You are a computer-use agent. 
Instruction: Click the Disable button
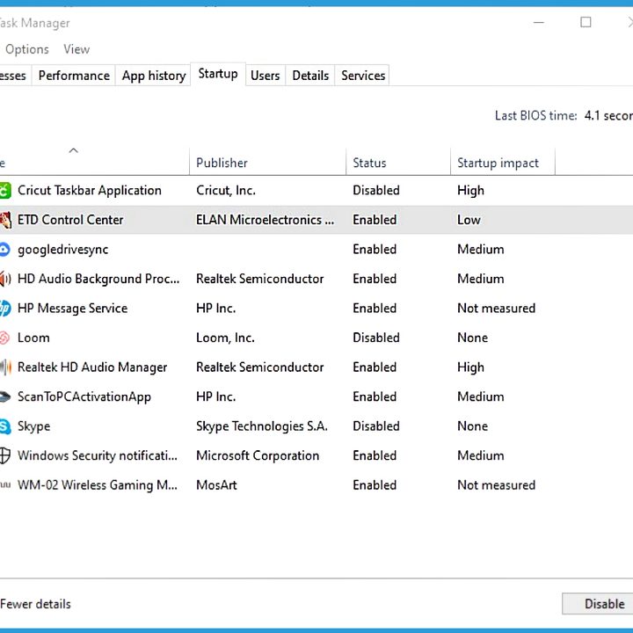pos(598,604)
